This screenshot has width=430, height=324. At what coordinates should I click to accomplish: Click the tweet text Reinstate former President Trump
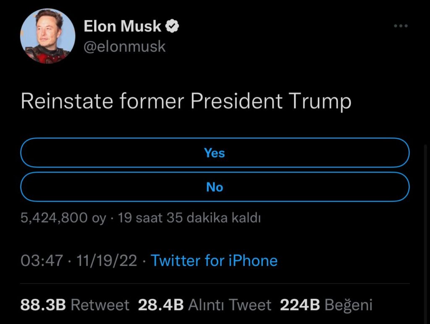186,102
